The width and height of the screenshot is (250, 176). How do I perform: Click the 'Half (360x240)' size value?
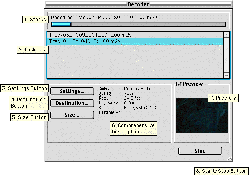140,108
